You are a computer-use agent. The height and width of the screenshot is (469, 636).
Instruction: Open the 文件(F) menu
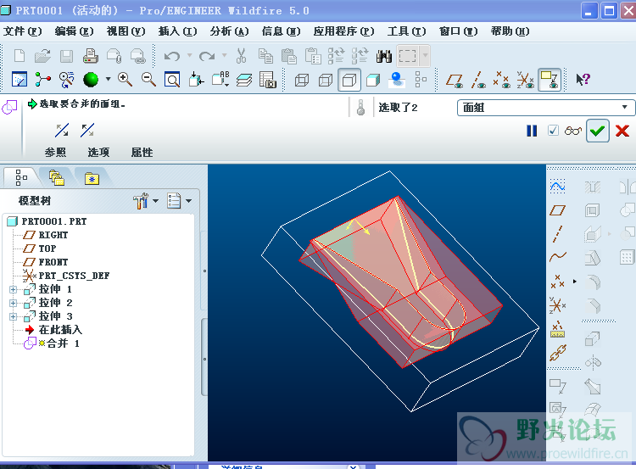pos(22,31)
